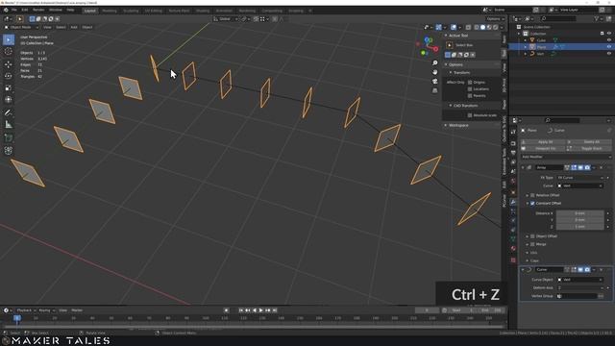Switch to solid viewport shading
615x346 pixels.
482,28
